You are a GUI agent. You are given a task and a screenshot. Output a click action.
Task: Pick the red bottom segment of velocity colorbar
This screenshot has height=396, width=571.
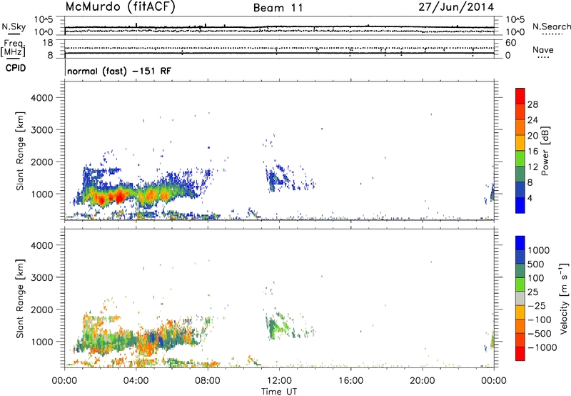pos(520,354)
